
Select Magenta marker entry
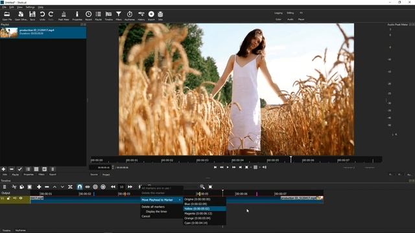(205, 214)
